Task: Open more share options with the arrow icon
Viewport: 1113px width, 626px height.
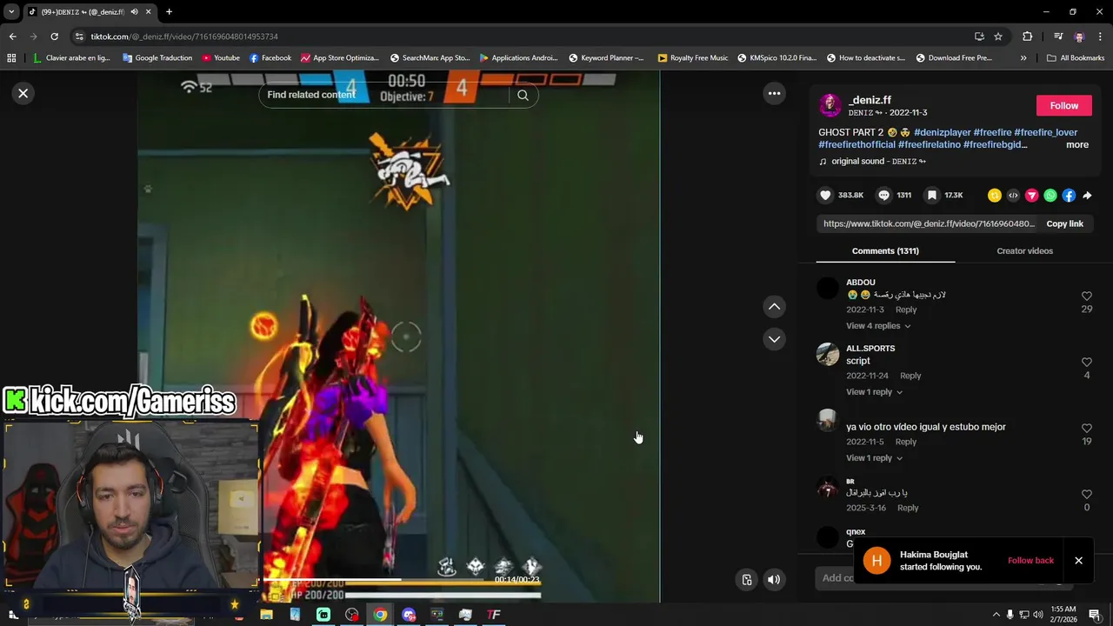Action: (x=1087, y=196)
